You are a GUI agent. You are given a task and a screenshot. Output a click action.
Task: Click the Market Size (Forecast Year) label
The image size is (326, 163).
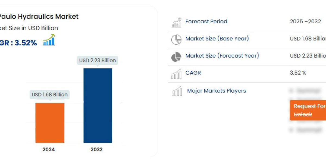click(x=222, y=56)
